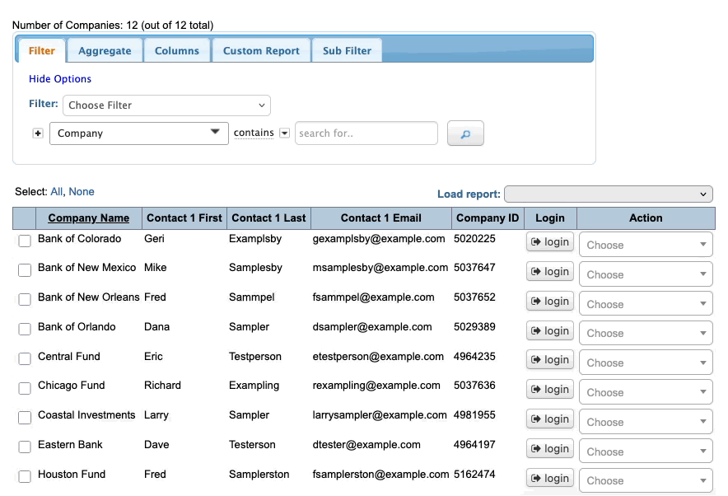728x496 pixels.
Task: Click the search for text field
Action: point(366,133)
